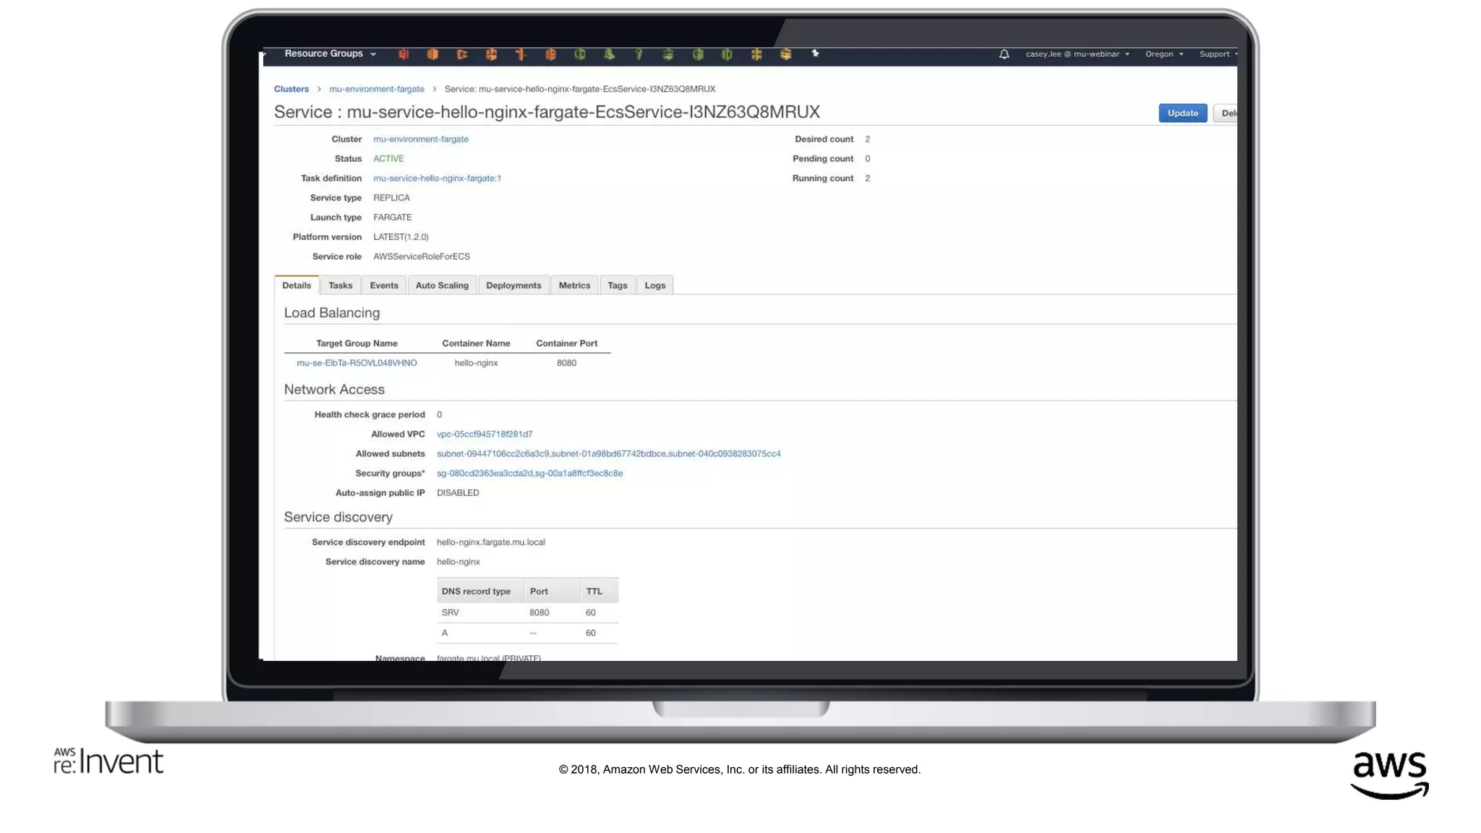The image size is (1481, 833).
Task: Open the notifications bell icon
Action: (x=1004, y=54)
